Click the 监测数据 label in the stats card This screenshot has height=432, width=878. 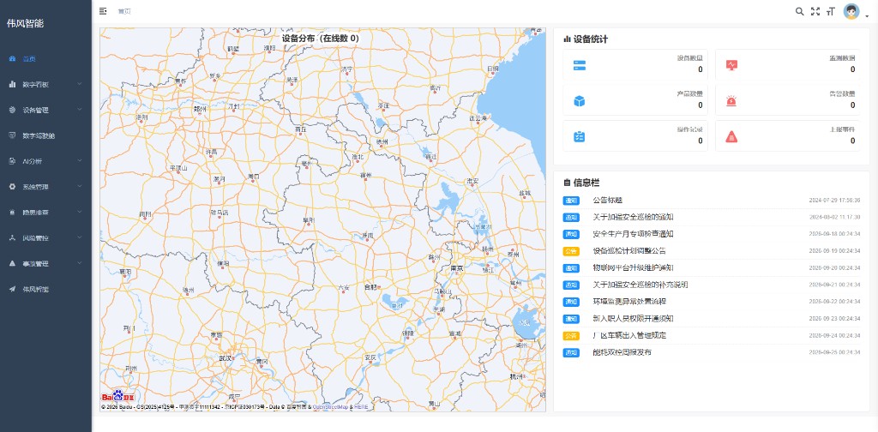click(842, 57)
